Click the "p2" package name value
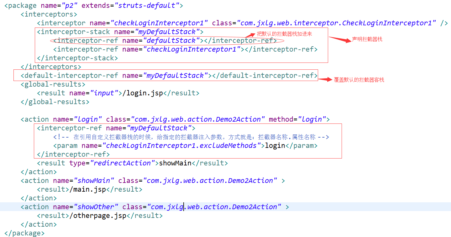 point(69,6)
